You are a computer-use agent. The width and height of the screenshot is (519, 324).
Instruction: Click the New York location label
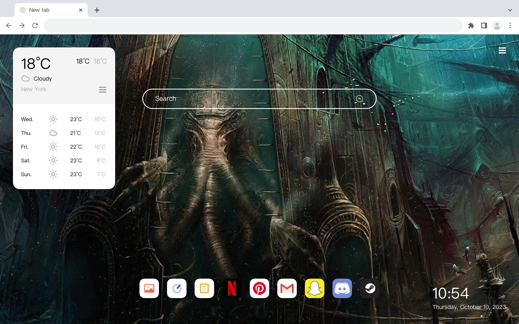tap(34, 89)
